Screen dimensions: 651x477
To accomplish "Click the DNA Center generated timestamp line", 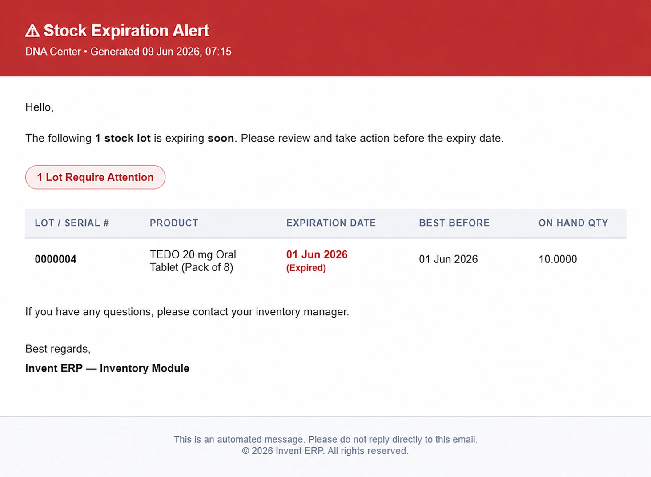I will 128,52.
